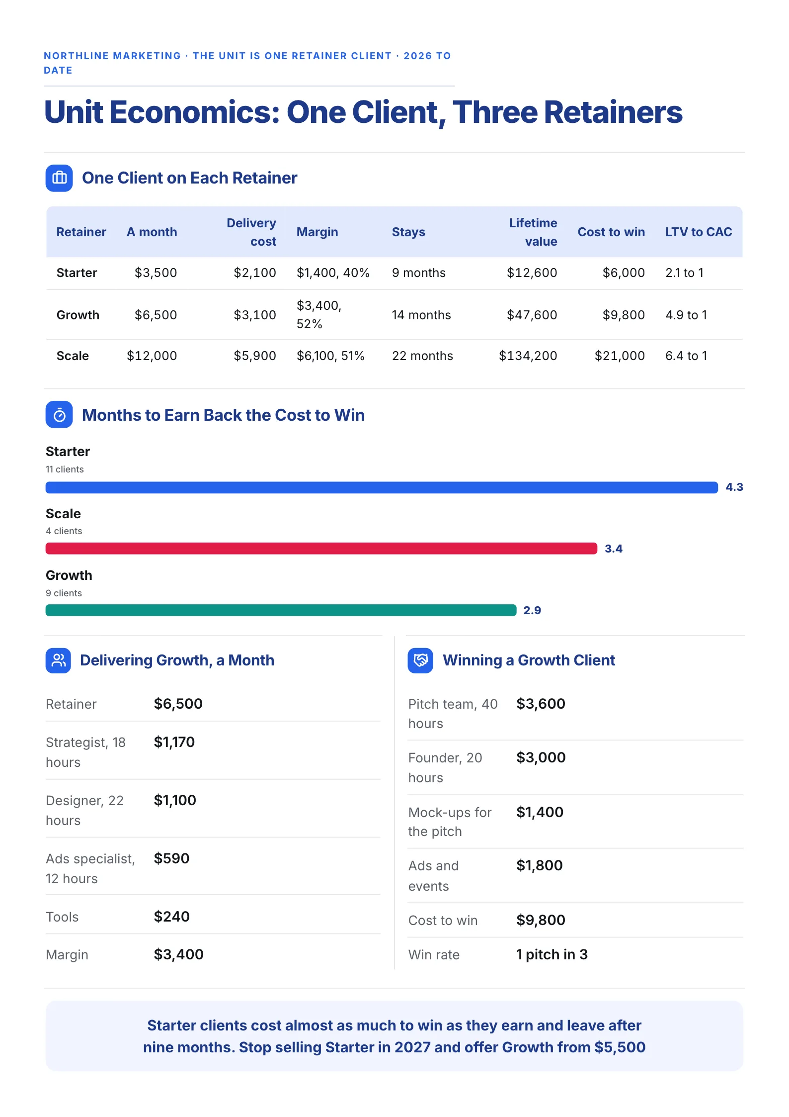Click the 'Mock-ups for the pitch' line item
Image resolution: width=789 pixels, height=1117 pixels.
coord(450,822)
